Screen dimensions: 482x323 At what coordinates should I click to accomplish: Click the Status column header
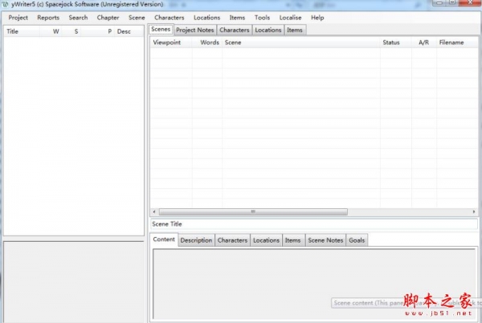(x=391, y=43)
